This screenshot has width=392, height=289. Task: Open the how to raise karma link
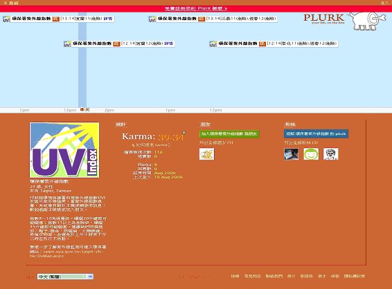click(152, 144)
